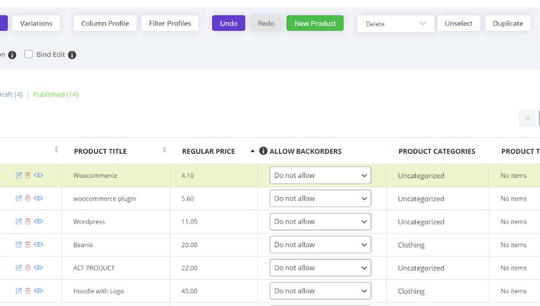The width and height of the screenshot is (540, 306).
Task: Open backorders dropdown for Woocommerce product
Action: [x=320, y=175]
